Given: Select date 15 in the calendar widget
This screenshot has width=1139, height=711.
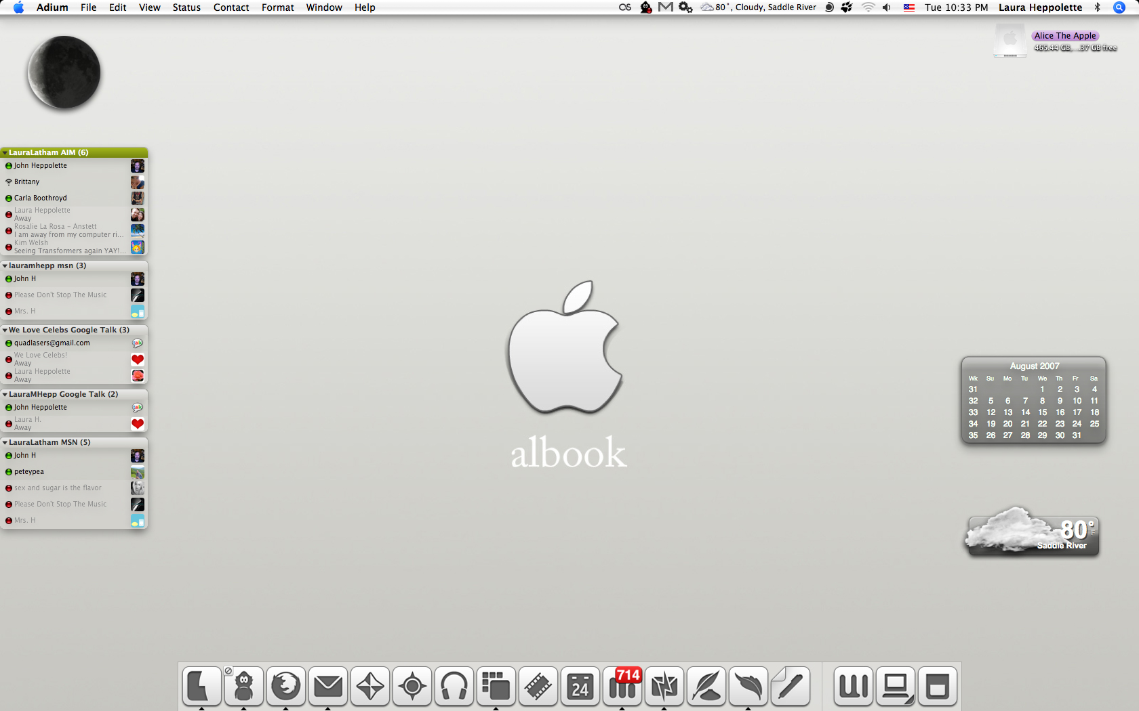Looking at the screenshot, I should point(1042,412).
